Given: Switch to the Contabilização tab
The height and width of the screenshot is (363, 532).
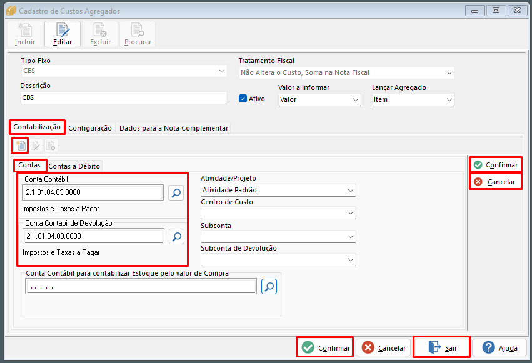Looking at the screenshot, I should point(37,127).
